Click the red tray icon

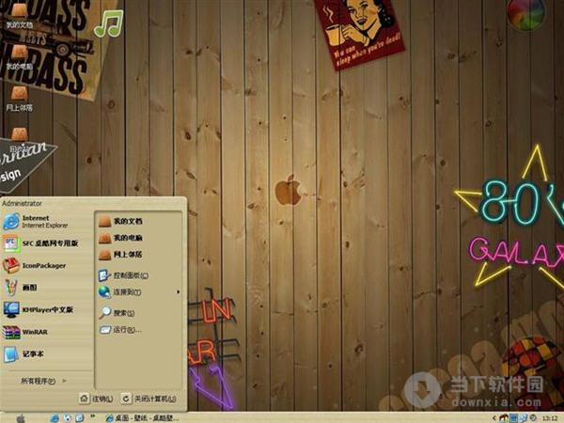tap(504, 418)
